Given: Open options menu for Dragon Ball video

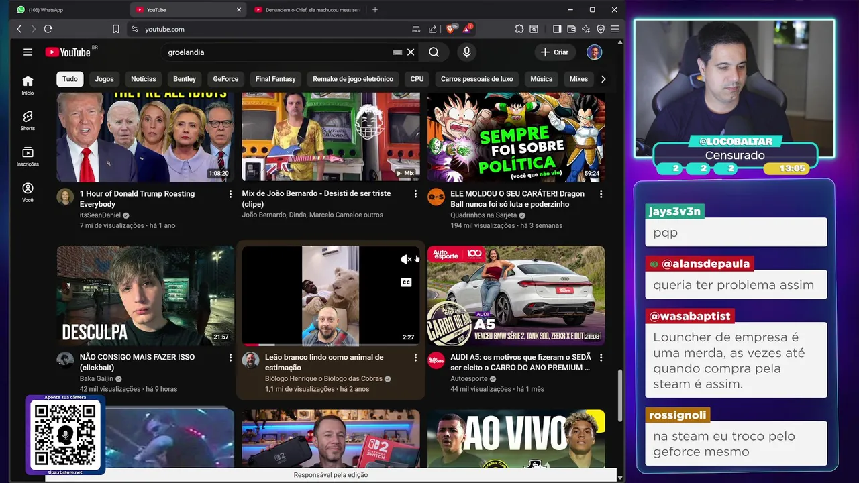Looking at the screenshot, I should pyautogui.click(x=601, y=194).
